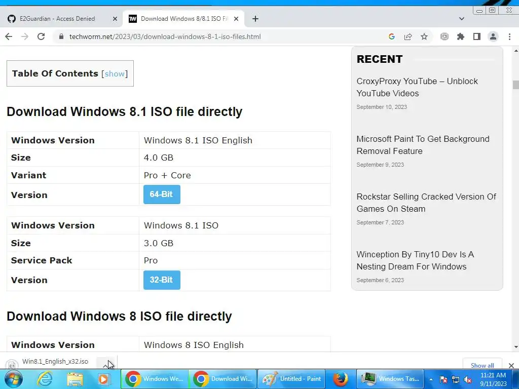Reload the techworm page
Viewport: 519px width, 389px height.
pyautogui.click(x=41, y=36)
